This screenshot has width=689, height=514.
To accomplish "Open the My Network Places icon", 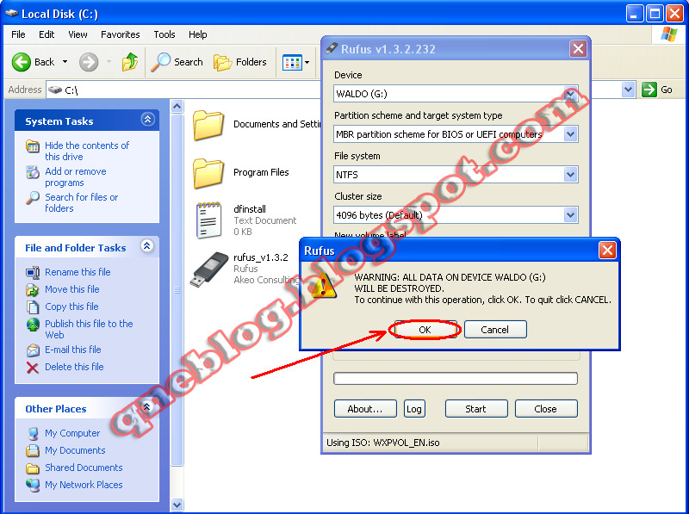I will pyautogui.click(x=33, y=485).
